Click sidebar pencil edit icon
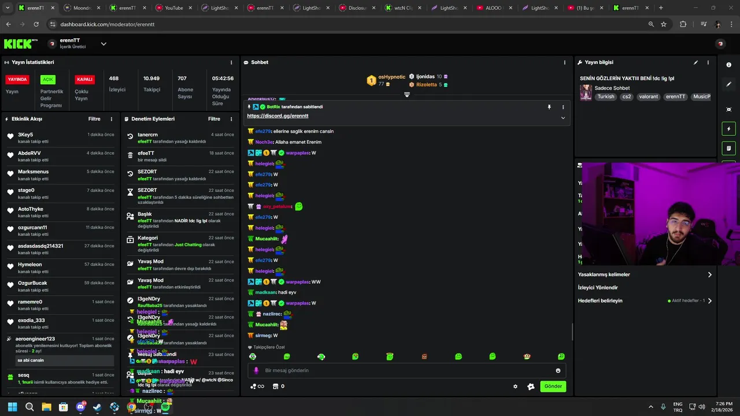Image resolution: width=740 pixels, height=416 pixels. click(x=729, y=84)
